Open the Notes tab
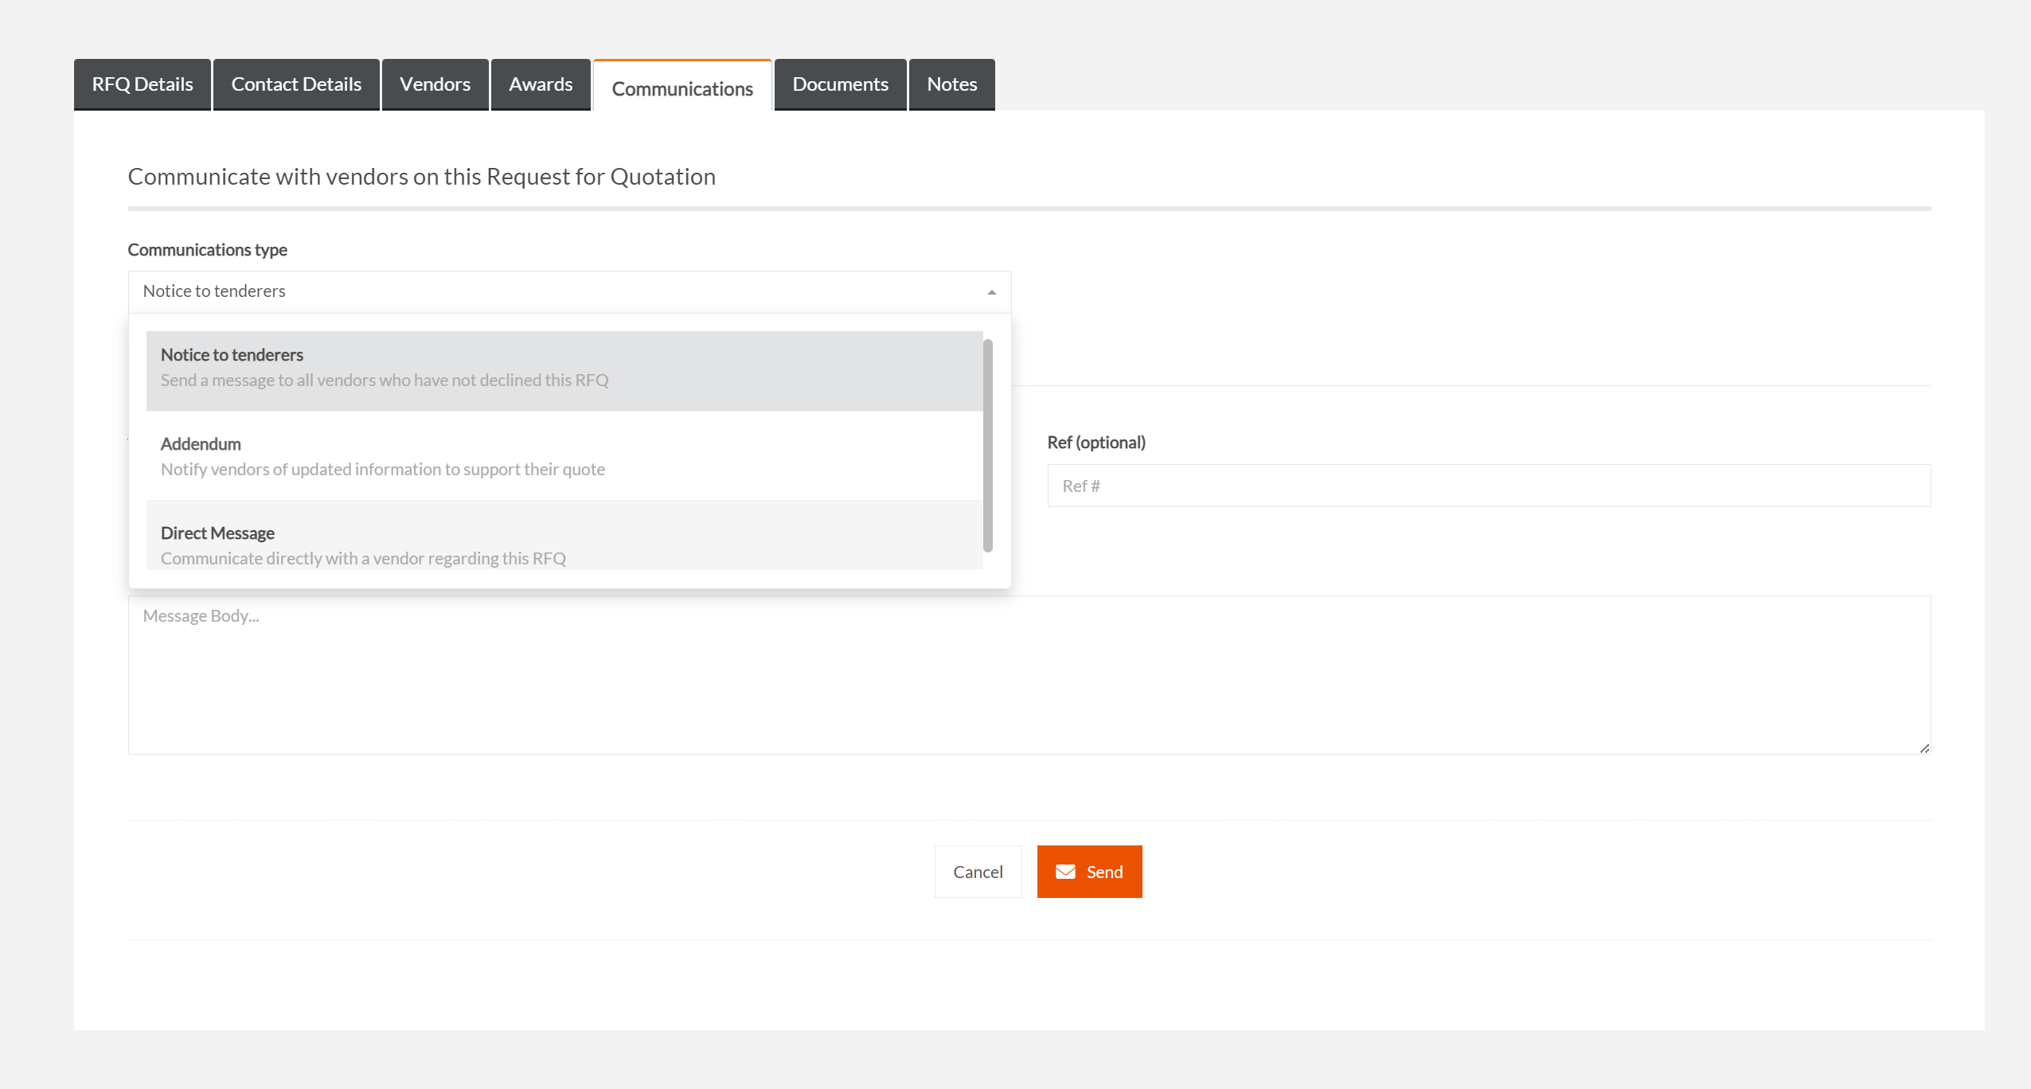This screenshot has width=2031, height=1089. (x=951, y=84)
